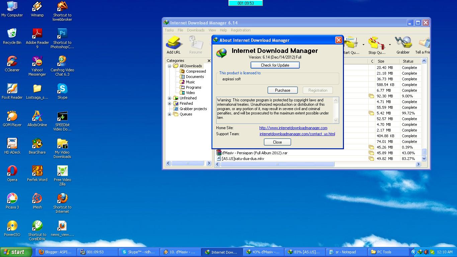This screenshot has height=257, width=457.
Task: Select the Free Video Zilla icon
Action: [62, 176]
